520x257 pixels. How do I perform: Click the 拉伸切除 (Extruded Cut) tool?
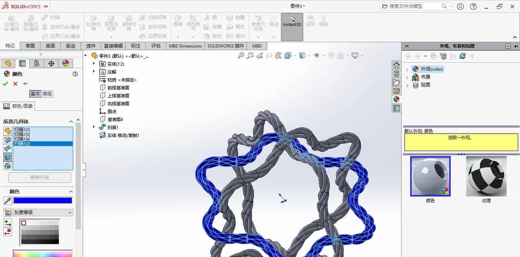pos(93,22)
